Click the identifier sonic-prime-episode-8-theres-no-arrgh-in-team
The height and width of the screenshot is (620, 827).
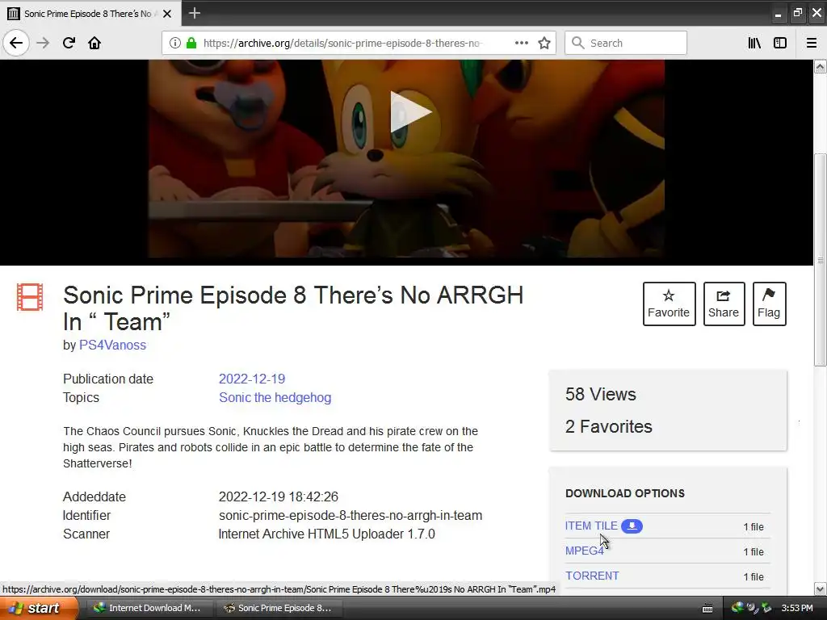coord(351,515)
